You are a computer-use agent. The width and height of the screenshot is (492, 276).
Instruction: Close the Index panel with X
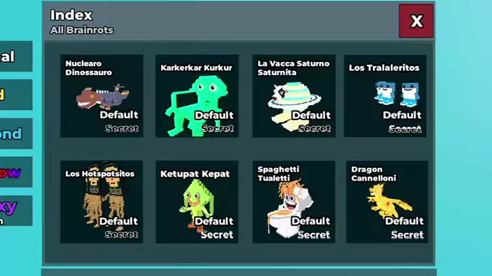[x=416, y=21]
